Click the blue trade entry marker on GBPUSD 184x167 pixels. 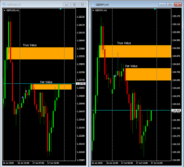[x=23, y=97]
